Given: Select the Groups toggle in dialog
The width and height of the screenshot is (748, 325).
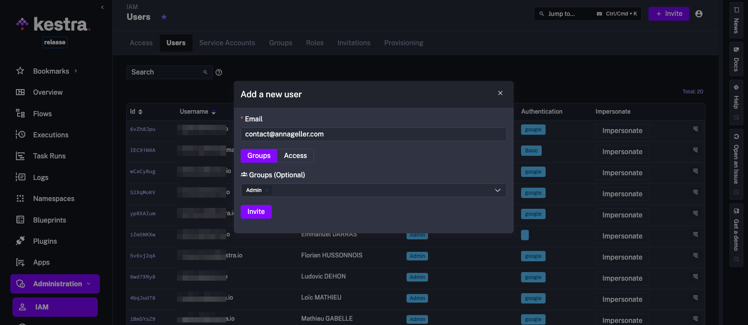Looking at the screenshot, I should tap(259, 156).
